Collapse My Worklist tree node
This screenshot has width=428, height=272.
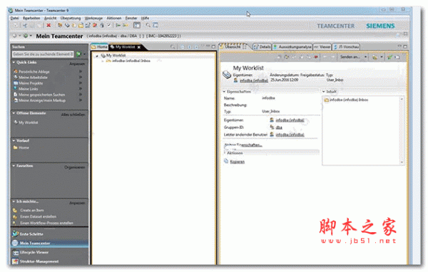pos(96,56)
